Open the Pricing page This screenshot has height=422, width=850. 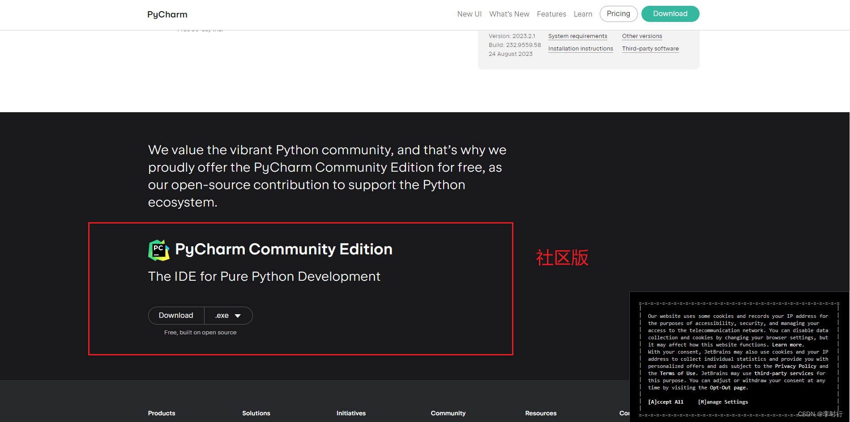(x=618, y=13)
